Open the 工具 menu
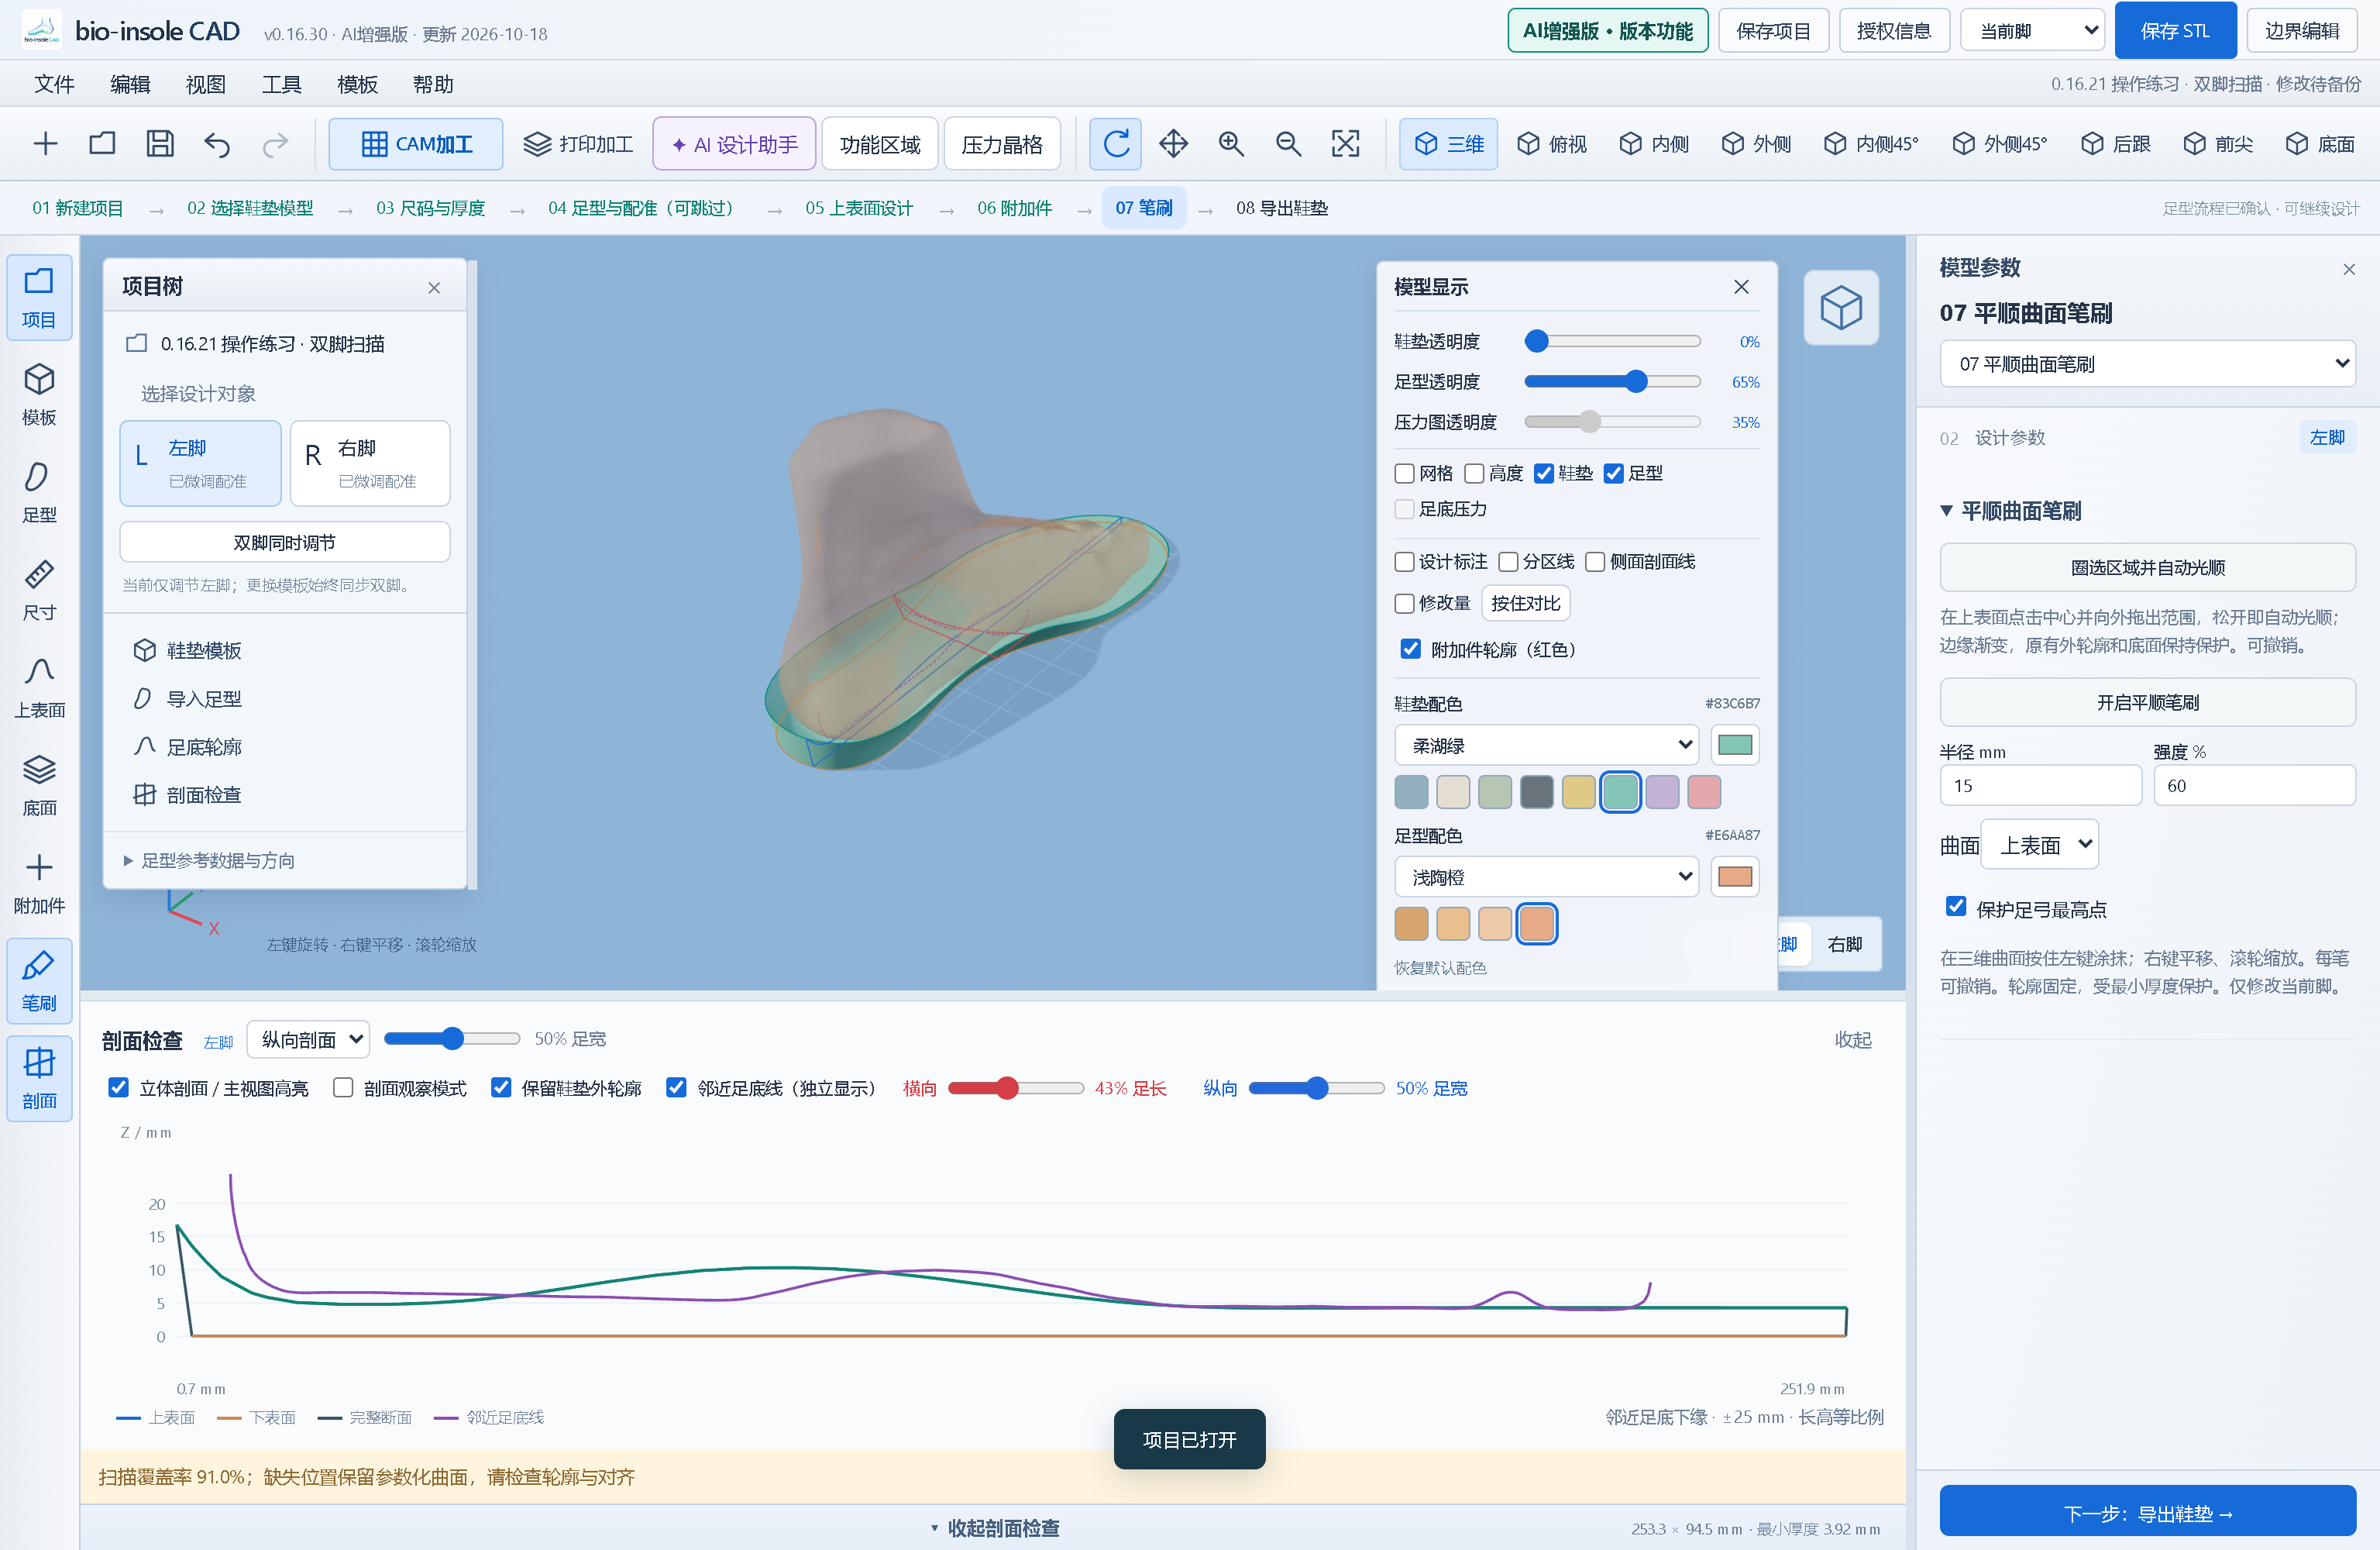The width and height of the screenshot is (2380, 1550). [282, 84]
